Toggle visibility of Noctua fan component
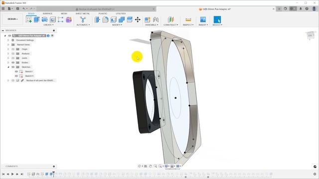Viewport: 319px width, 179px height. [13, 81]
